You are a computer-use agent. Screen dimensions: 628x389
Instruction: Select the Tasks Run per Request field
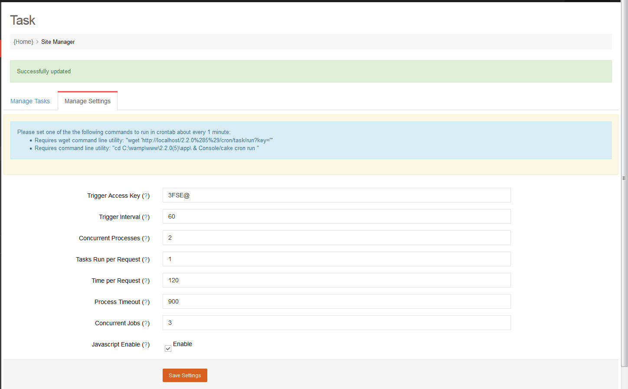click(x=336, y=259)
